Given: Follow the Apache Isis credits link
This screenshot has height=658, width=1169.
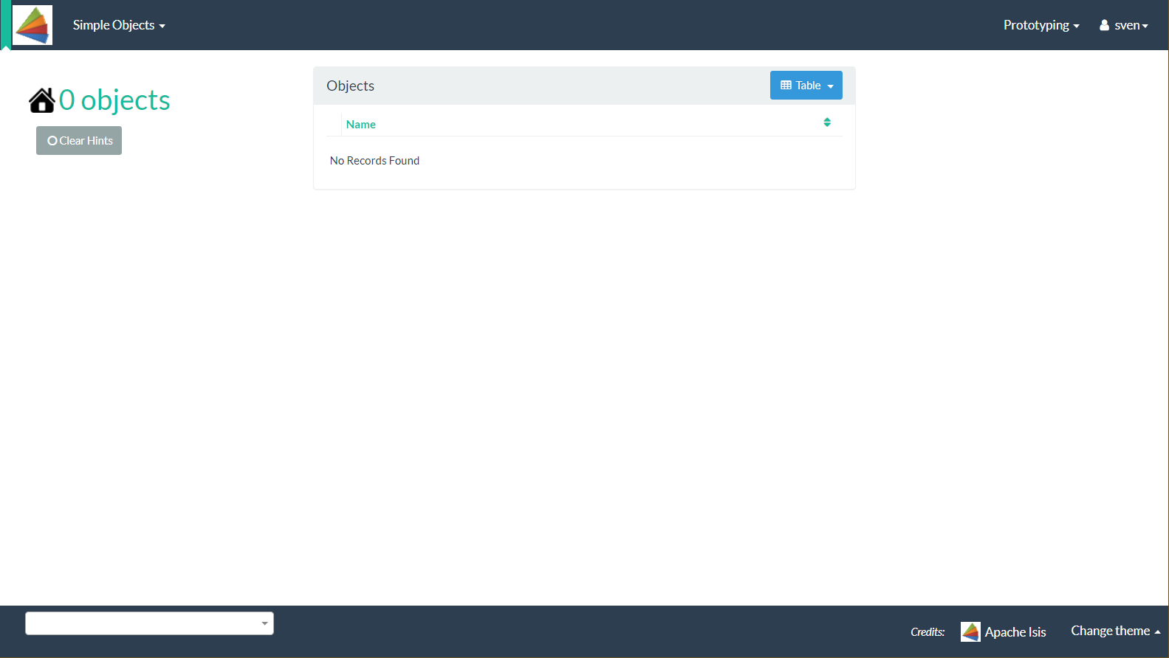Looking at the screenshot, I should click(x=1015, y=632).
